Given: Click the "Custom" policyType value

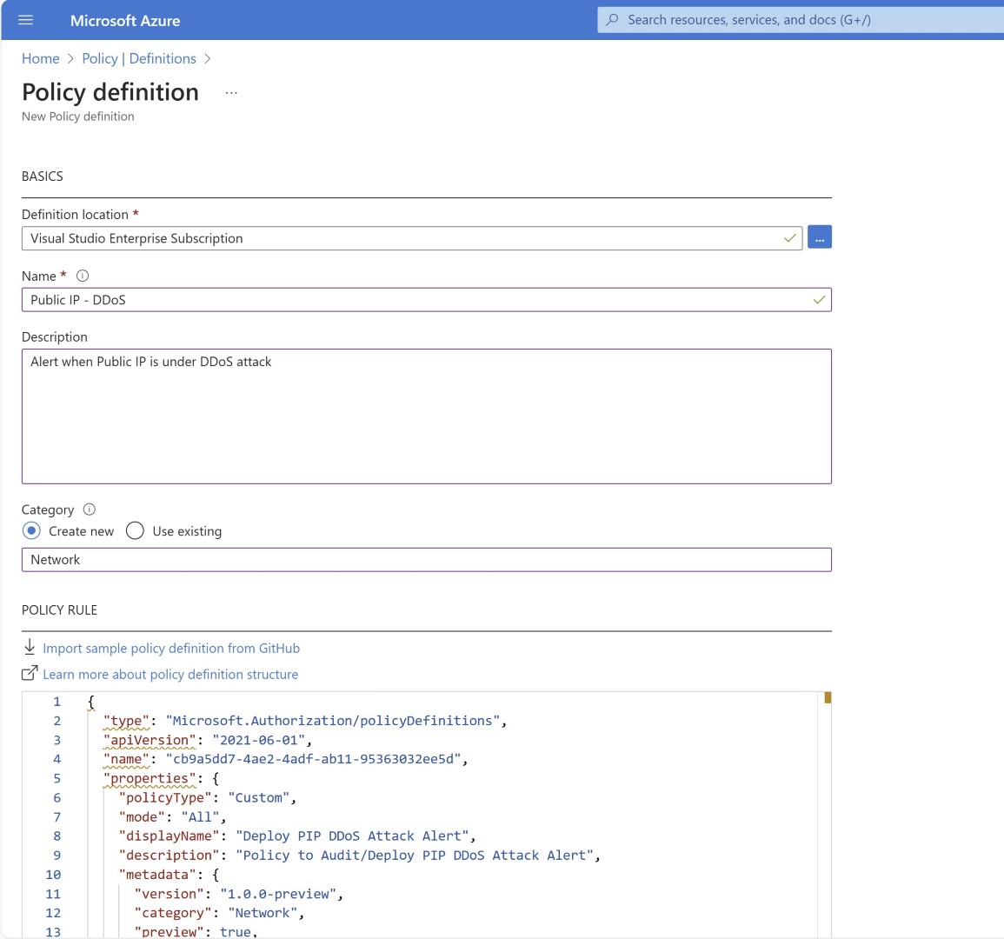Looking at the screenshot, I should pyautogui.click(x=259, y=797).
